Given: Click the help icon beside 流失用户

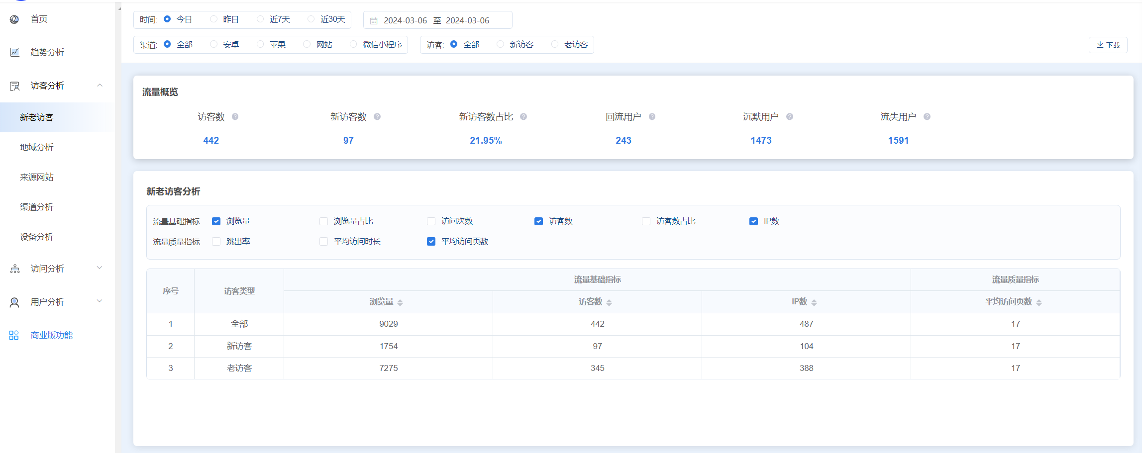Looking at the screenshot, I should point(927,117).
